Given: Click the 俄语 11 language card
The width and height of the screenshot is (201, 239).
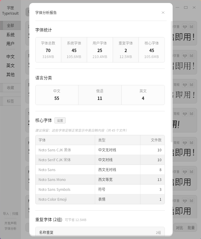Looking at the screenshot, I should coord(100,95).
